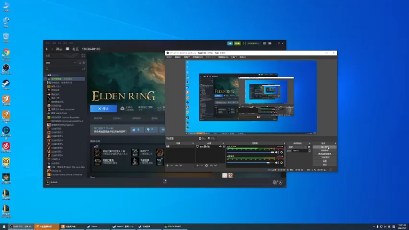
Task: Click the recent-activity clock icon in Steam sidebar
Action: [x=80, y=63]
